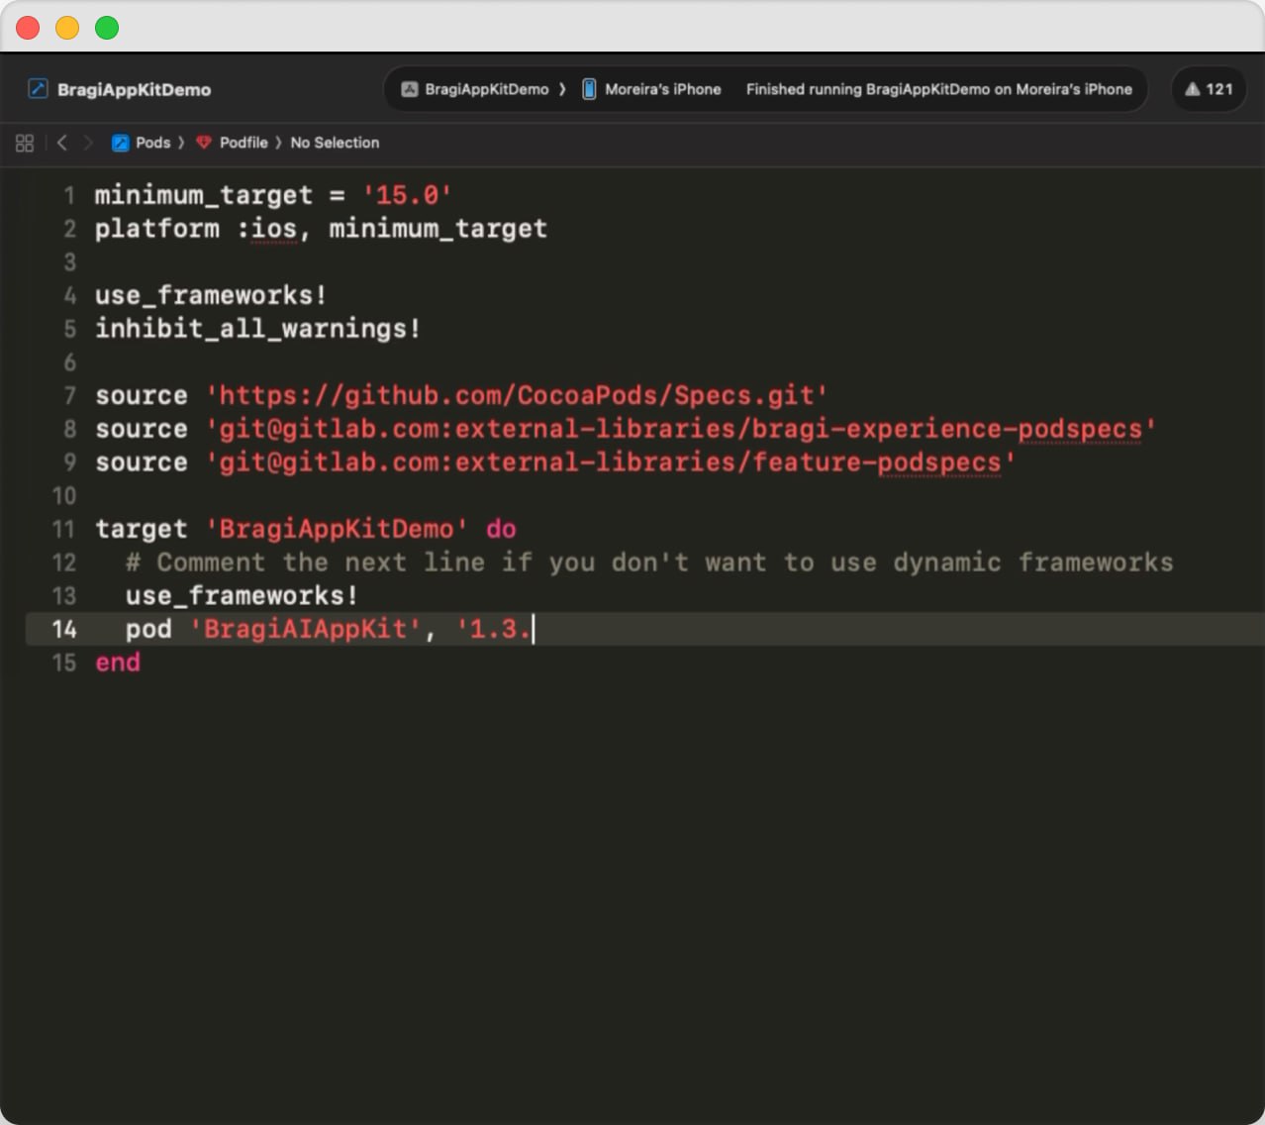The height and width of the screenshot is (1125, 1265).
Task: Zoom the window with the green button
Action: click(107, 28)
